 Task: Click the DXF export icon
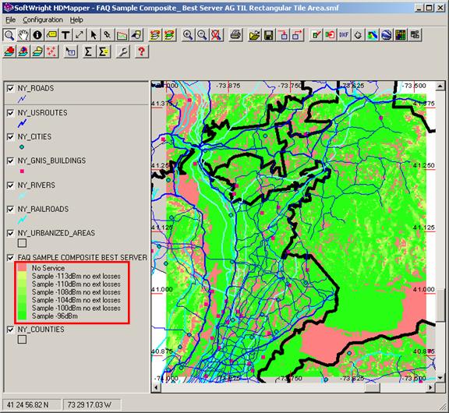[x=344, y=35]
